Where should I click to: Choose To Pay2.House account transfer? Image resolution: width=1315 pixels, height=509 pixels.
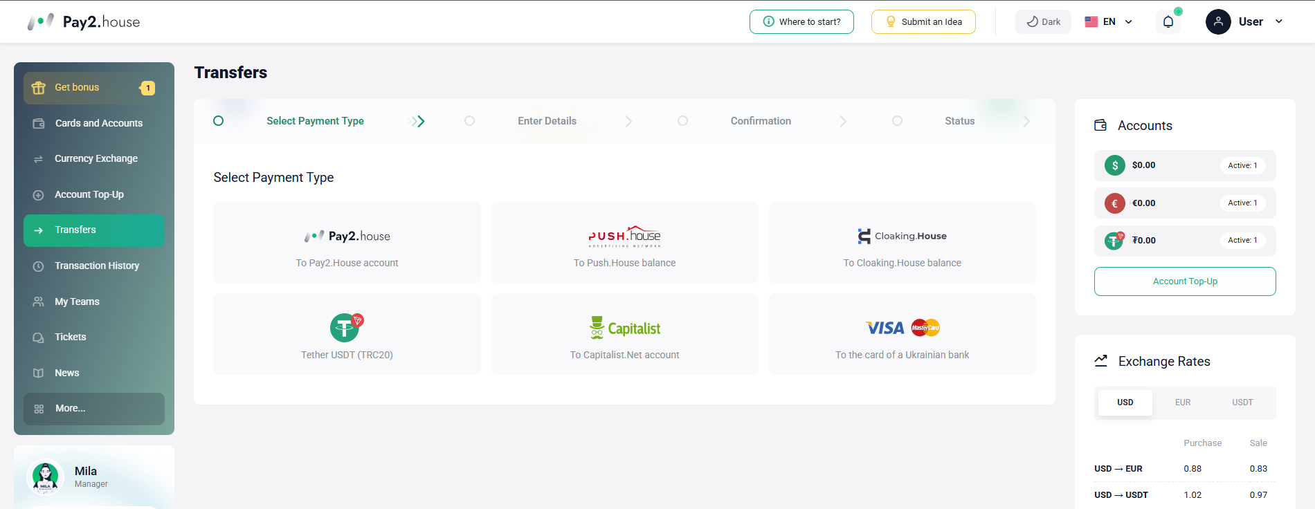click(347, 243)
